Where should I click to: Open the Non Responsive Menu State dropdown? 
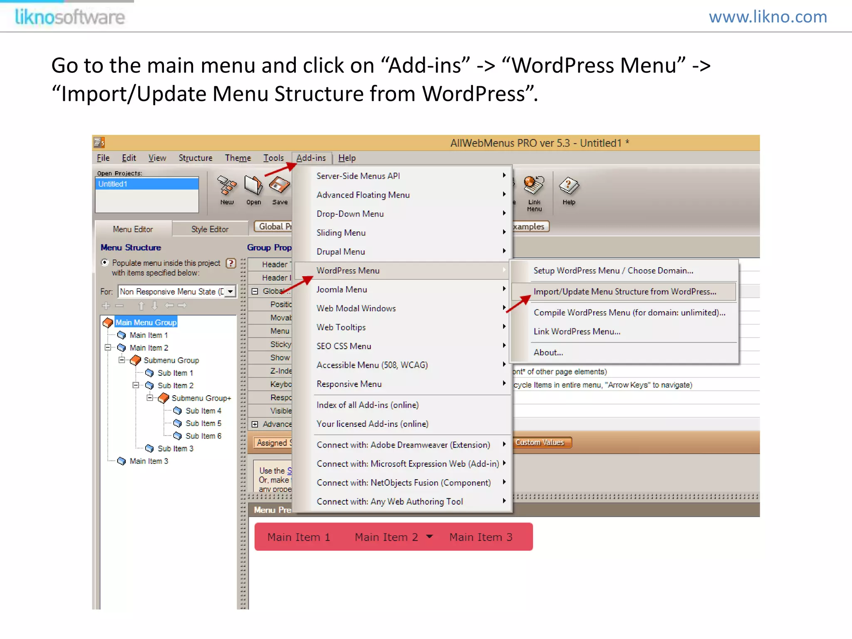point(230,292)
